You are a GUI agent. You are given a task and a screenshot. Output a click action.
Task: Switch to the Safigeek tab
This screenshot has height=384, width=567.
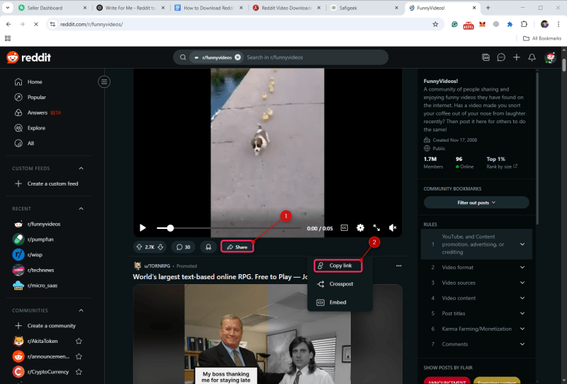pos(364,8)
